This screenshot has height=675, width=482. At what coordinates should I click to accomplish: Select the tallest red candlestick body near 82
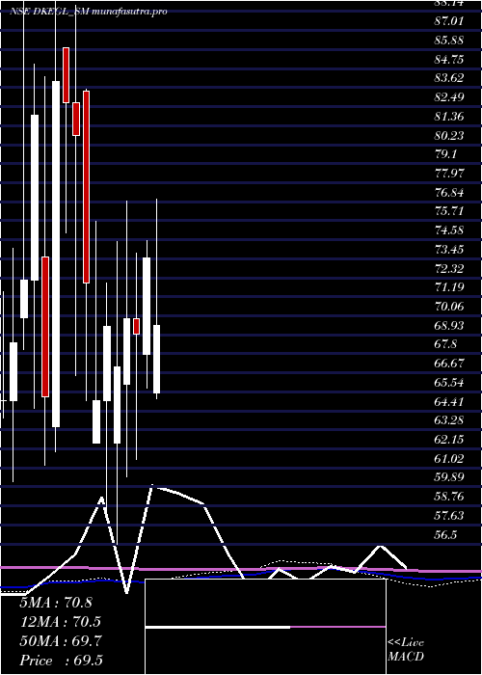click(86, 187)
